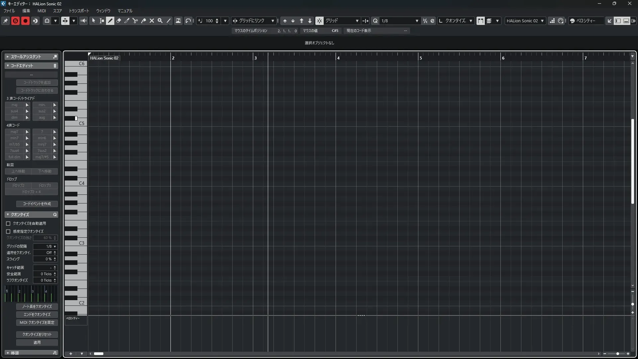Screen dimensions: 638x359
Task: Enable クオンタイズを自動適用 checkbox
Action: 8,223
